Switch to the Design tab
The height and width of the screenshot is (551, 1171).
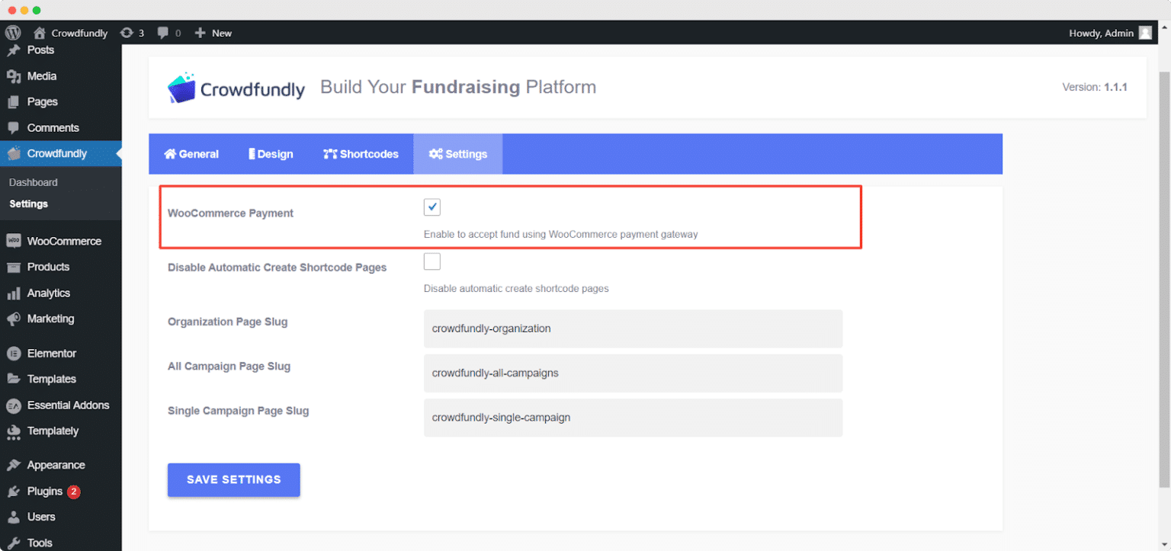pos(271,154)
